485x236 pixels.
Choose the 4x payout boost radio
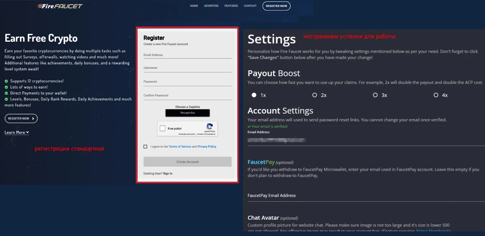[x=436, y=95]
